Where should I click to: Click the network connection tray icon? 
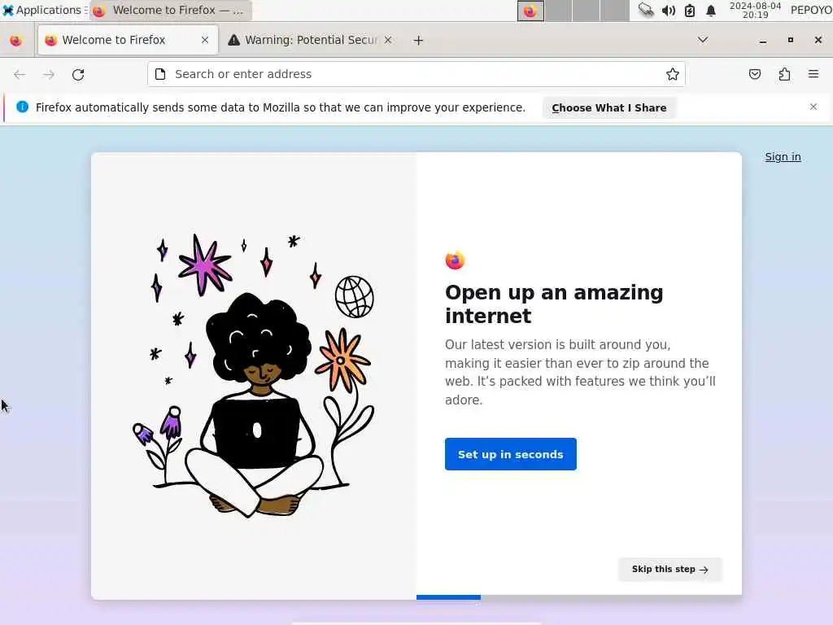646,10
